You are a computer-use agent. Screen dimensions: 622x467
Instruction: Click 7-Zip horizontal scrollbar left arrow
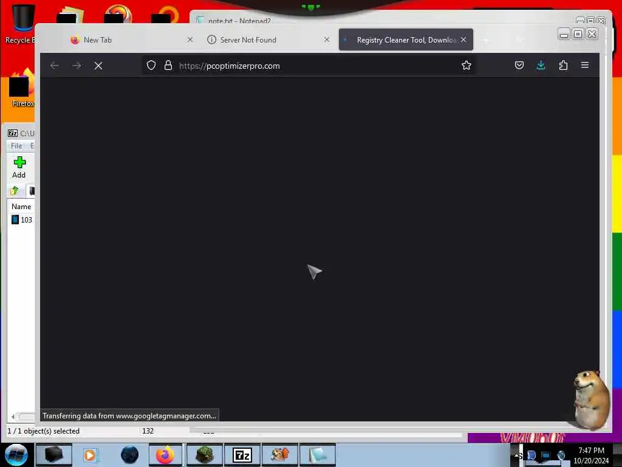coord(13,417)
